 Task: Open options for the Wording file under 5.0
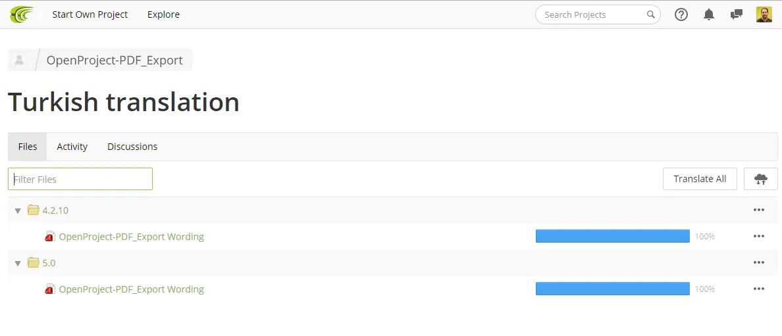758,289
